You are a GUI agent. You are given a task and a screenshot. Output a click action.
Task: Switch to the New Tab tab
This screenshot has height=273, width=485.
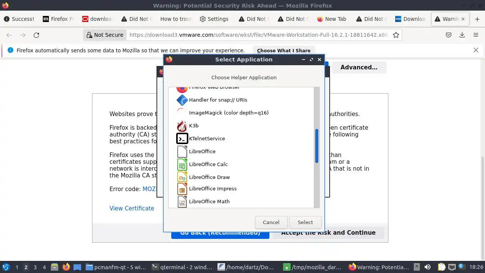pyautogui.click(x=332, y=19)
